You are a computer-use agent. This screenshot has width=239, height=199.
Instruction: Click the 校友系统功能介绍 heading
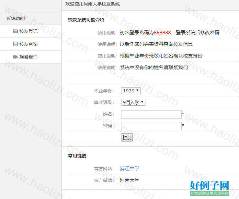tap(86, 20)
